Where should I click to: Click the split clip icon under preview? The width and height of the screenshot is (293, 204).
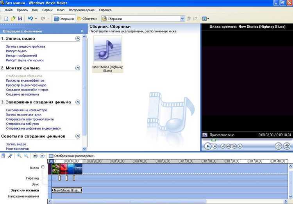(279, 146)
